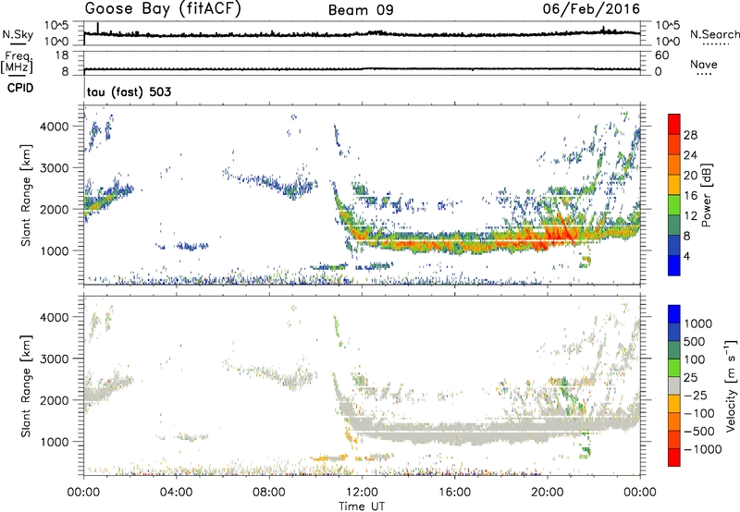Click the noise spike near the start of the N.Sky trace
Image resolution: width=740 pixels, height=512 pixels.
coord(98,28)
